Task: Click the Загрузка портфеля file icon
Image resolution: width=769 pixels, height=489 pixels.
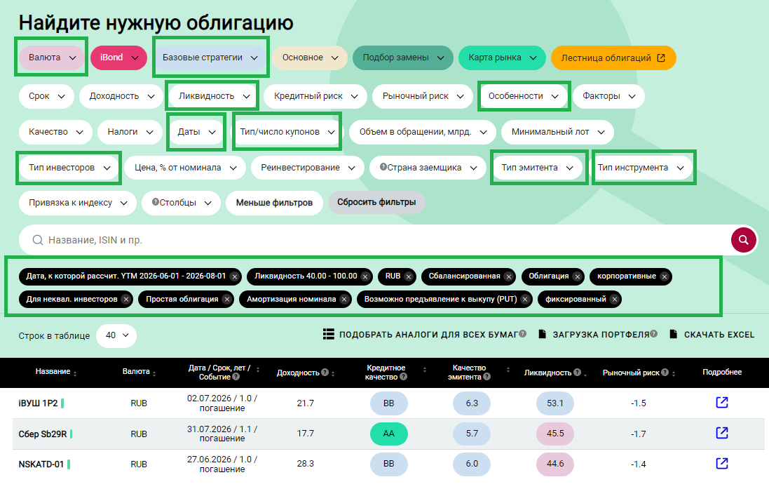Action: click(x=542, y=335)
